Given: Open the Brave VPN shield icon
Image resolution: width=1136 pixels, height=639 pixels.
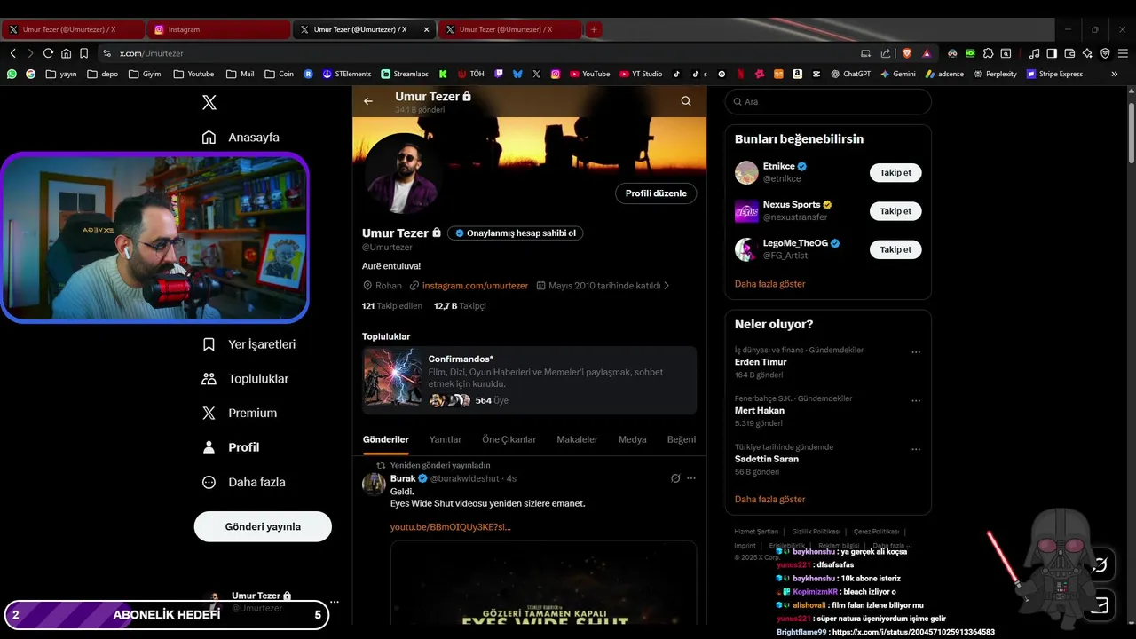Looking at the screenshot, I should [x=1105, y=53].
